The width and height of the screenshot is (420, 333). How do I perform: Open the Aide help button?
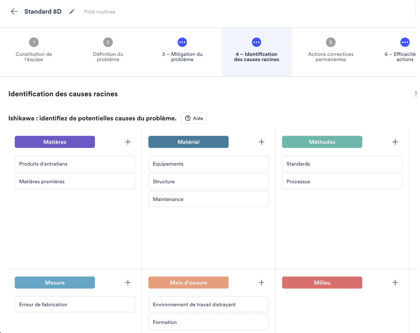tap(194, 118)
